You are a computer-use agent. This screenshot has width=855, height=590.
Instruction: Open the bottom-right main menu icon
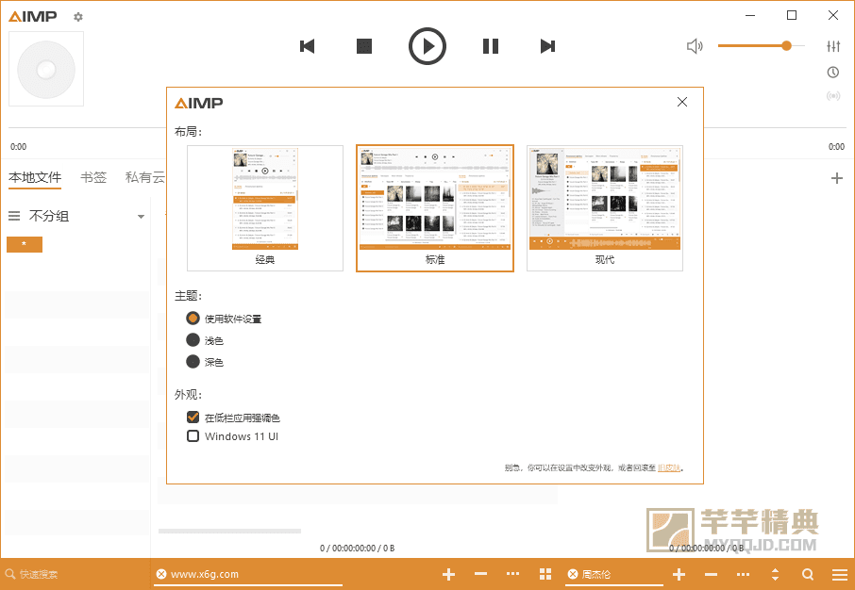tap(840, 574)
